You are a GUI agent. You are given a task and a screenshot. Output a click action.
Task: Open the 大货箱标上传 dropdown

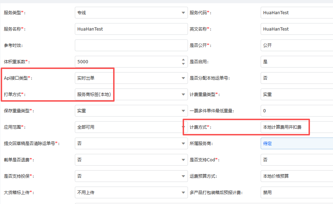[131, 193]
